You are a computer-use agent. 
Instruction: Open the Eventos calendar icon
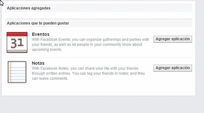point(17,42)
